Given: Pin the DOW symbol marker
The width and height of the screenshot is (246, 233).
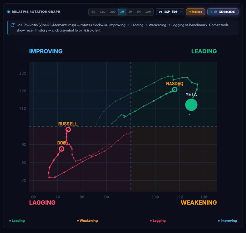Looking at the screenshot, I should pos(61,149).
